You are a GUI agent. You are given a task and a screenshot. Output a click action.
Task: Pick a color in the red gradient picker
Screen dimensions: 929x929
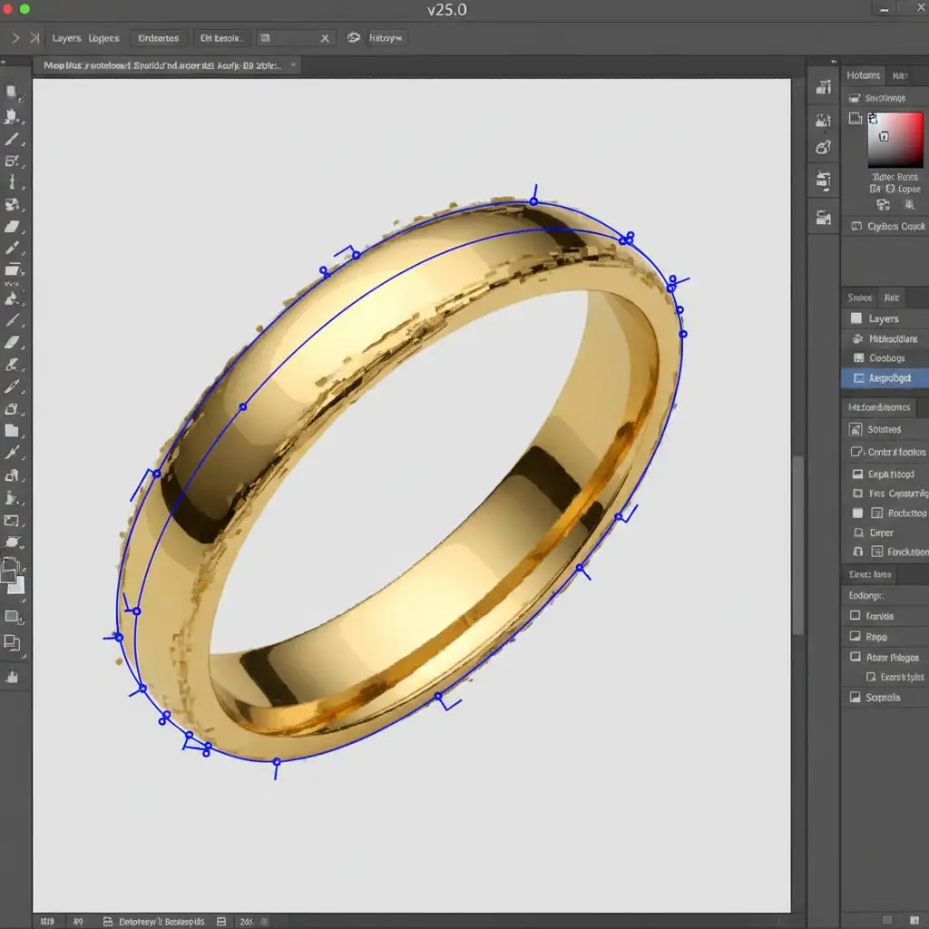[x=895, y=141]
